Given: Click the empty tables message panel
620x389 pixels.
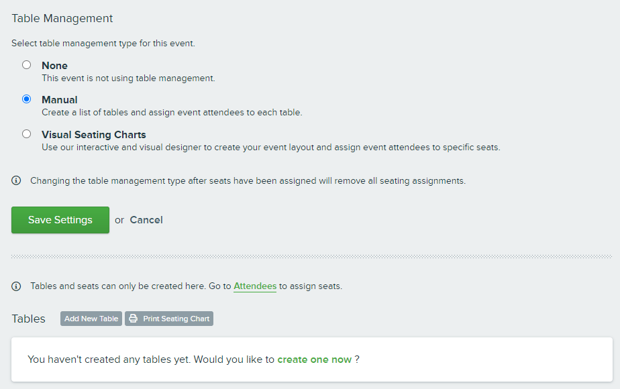Looking at the screenshot, I should 312,359.
